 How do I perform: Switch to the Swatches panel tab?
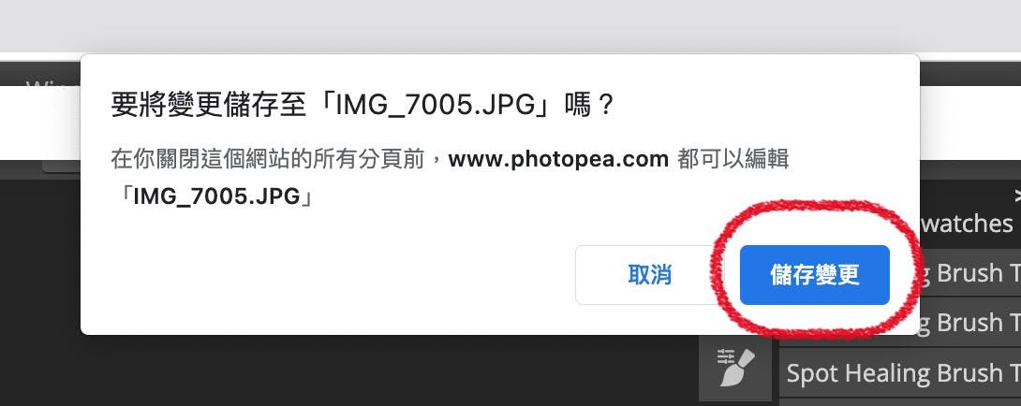click(x=968, y=224)
